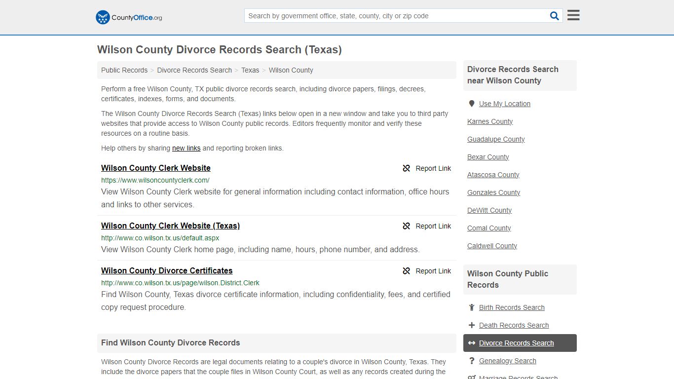Open Wilson County Clerk Website heading link
The image size is (674, 379).
click(x=156, y=168)
